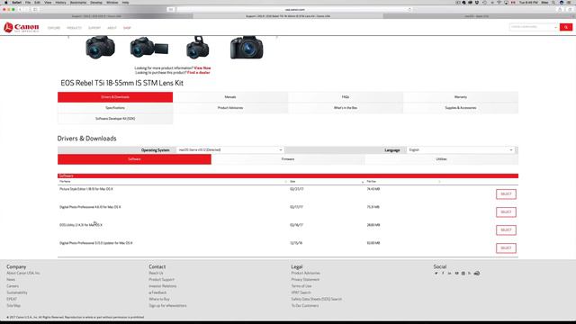Click the Safari address bar
The width and height of the screenshot is (576, 324).
pos(294,9)
